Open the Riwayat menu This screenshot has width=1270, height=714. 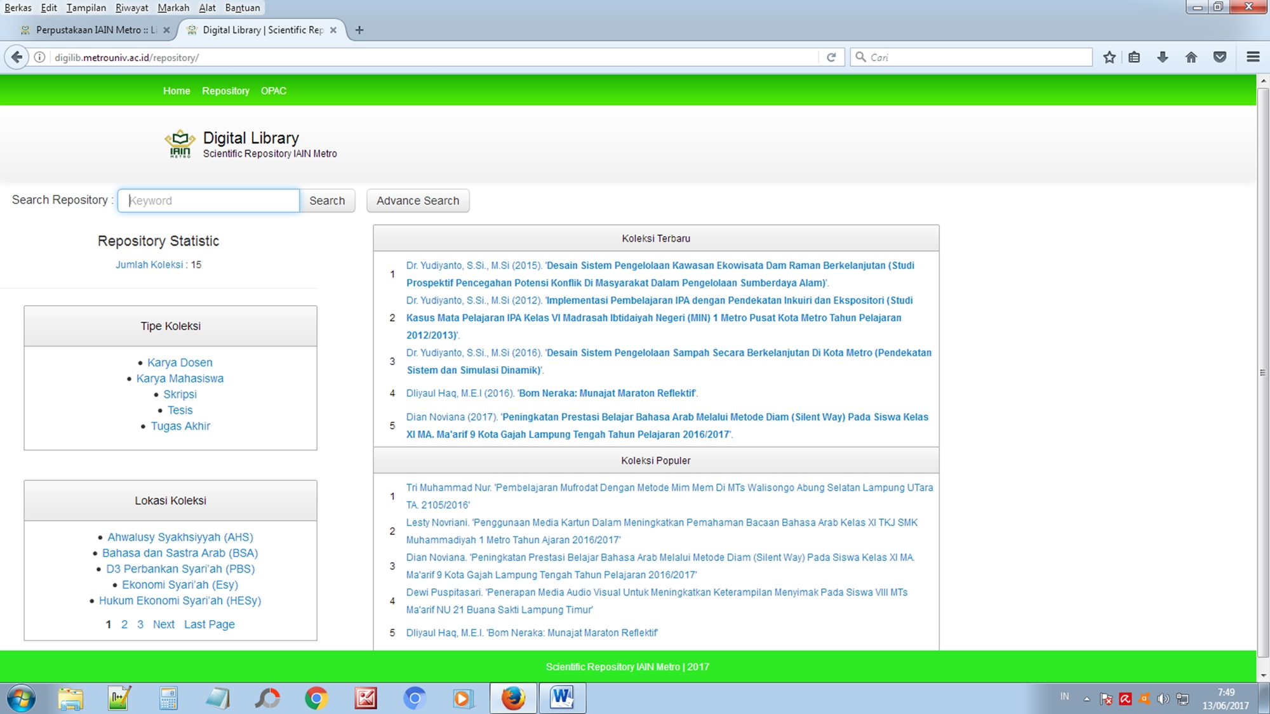(131, 8)
